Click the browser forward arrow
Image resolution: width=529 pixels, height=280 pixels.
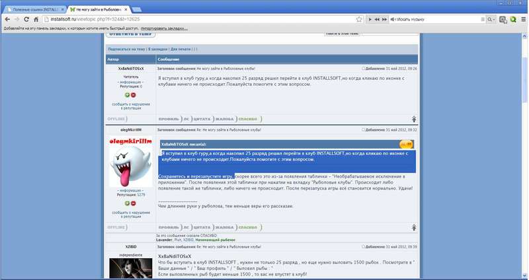pyautogui.click(x=17, y=20)
